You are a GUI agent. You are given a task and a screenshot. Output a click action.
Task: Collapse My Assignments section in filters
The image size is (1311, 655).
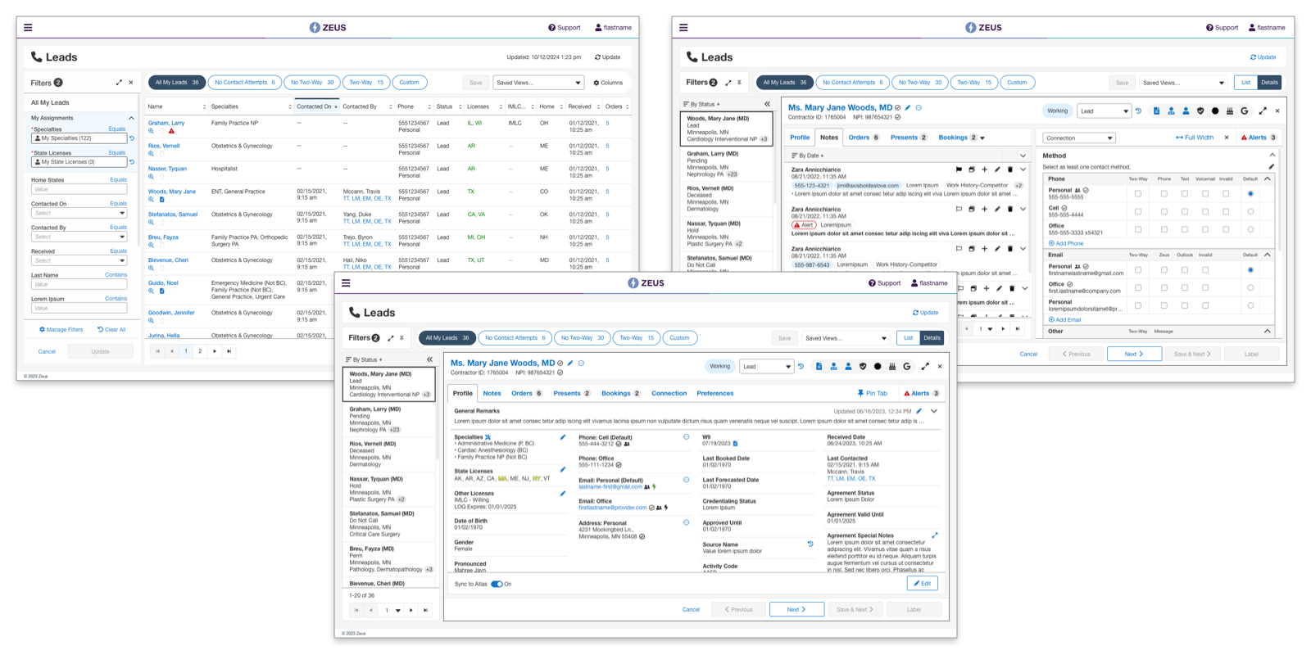(131, 119)
